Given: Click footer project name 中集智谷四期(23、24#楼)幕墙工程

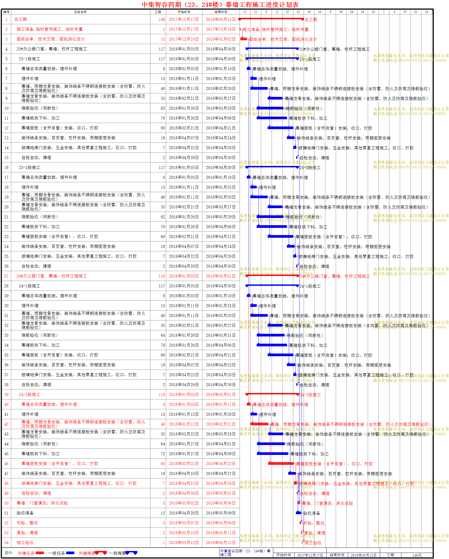Looking at the screenshot, I should (x=246, y=553).
